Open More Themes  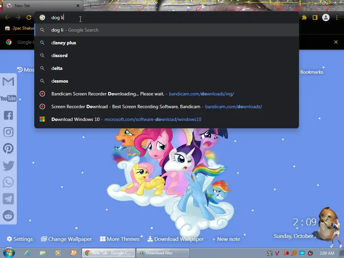pos(120,239)
